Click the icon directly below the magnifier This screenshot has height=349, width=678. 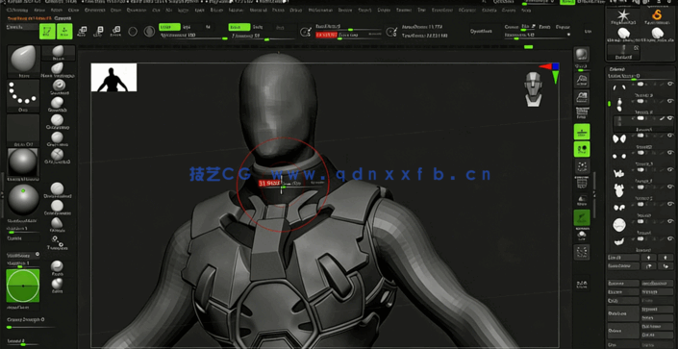click(582, 97)
